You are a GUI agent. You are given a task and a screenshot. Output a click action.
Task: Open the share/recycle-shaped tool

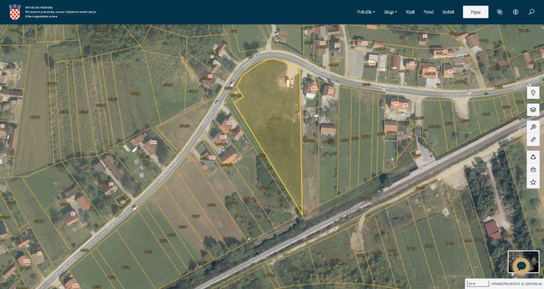pyautogui.click(x=533, y=157)
